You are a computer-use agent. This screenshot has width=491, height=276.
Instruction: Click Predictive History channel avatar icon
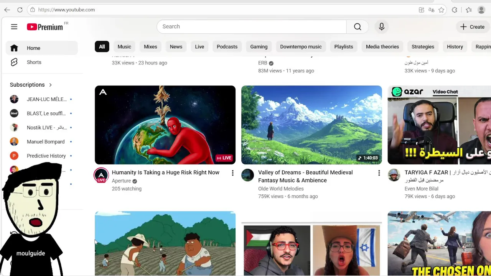point(14,156)
